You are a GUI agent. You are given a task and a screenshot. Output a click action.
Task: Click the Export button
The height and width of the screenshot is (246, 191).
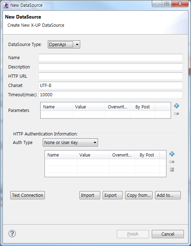pos(113,195)
